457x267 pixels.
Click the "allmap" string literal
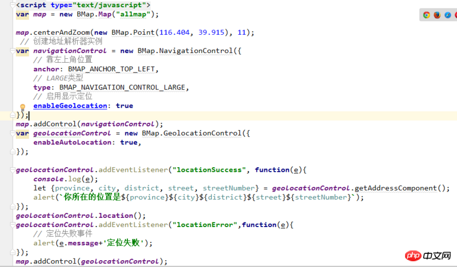[133, 14]
